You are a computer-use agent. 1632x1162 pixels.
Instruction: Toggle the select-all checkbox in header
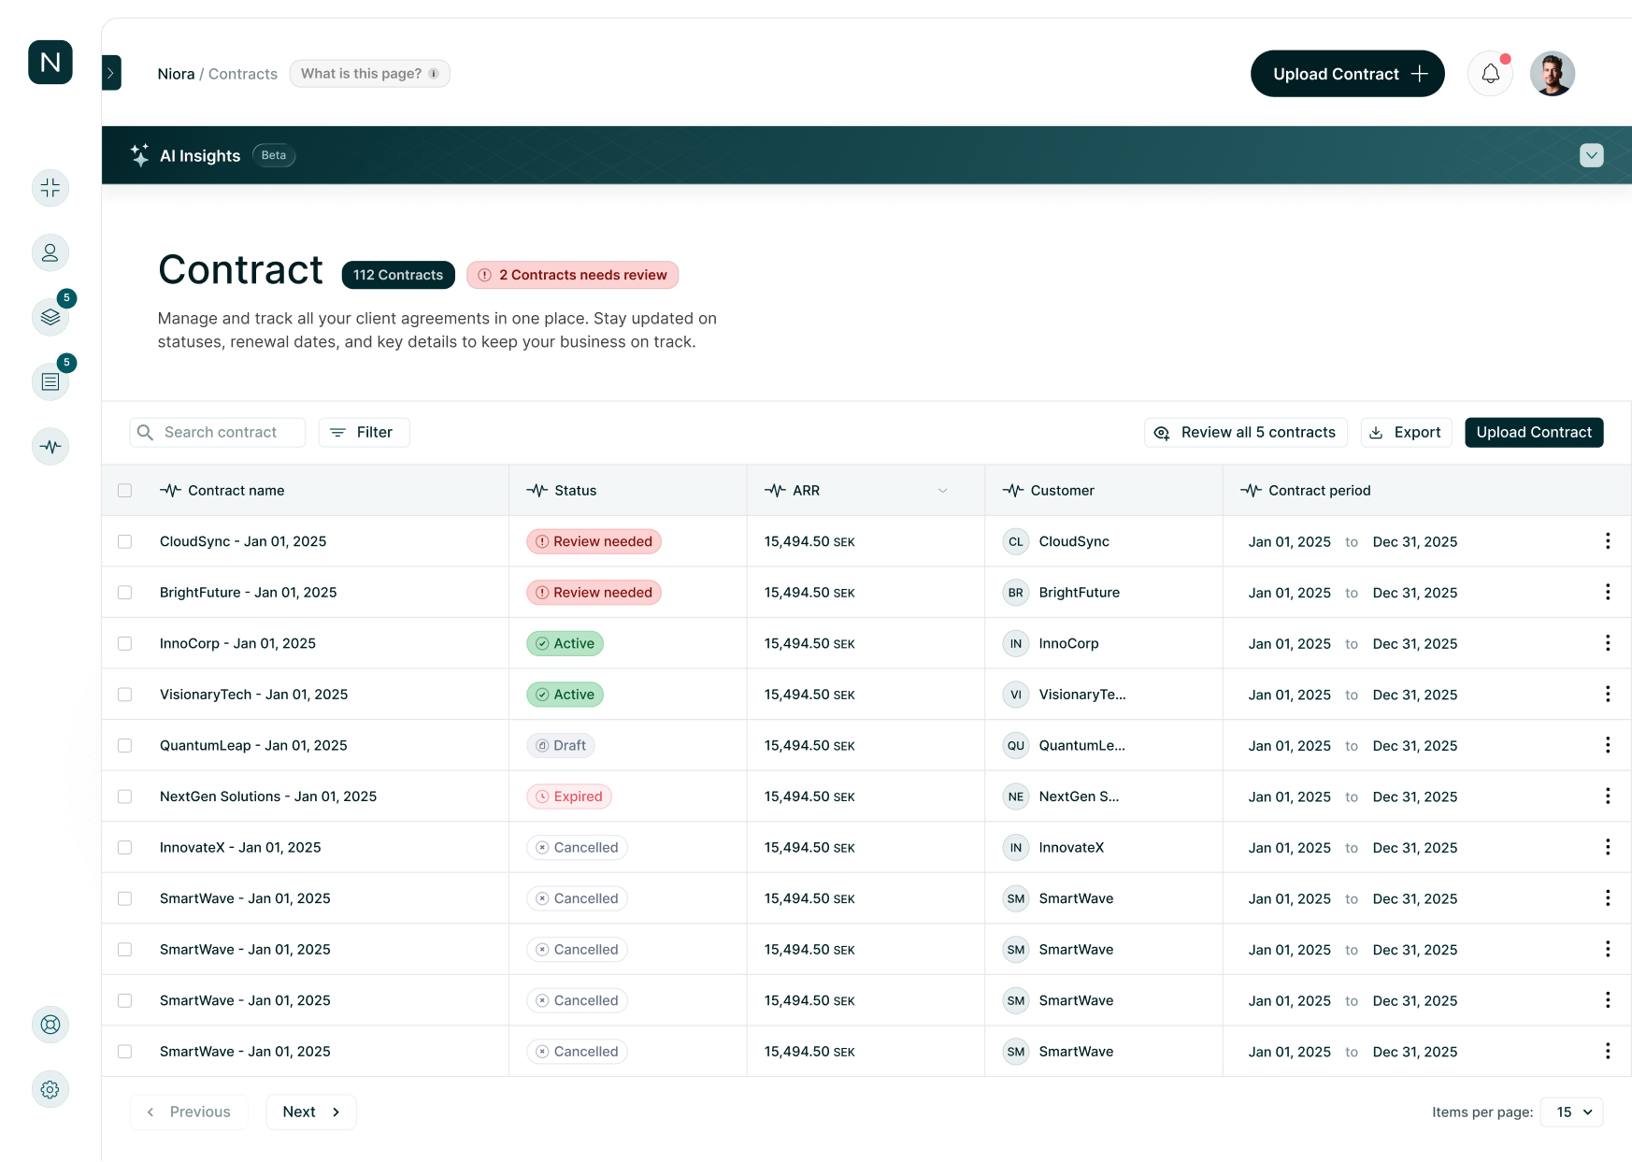[125, 491]
